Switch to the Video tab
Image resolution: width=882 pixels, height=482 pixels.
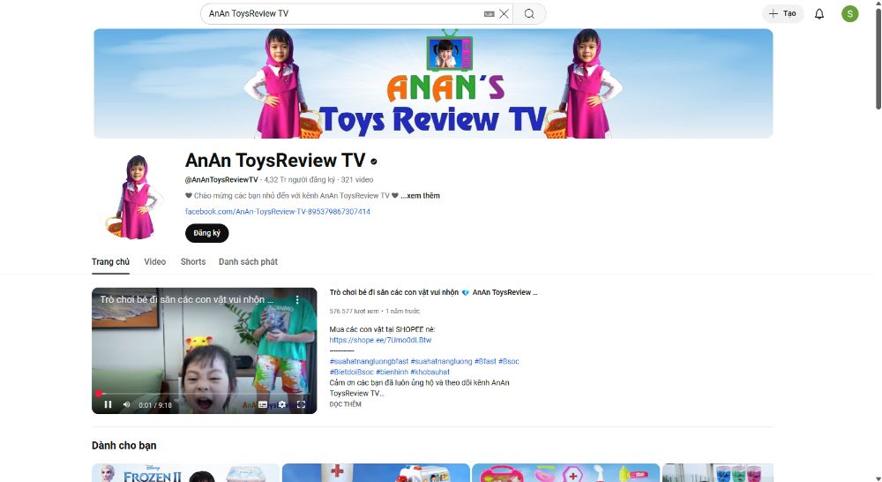click(154, 262)
